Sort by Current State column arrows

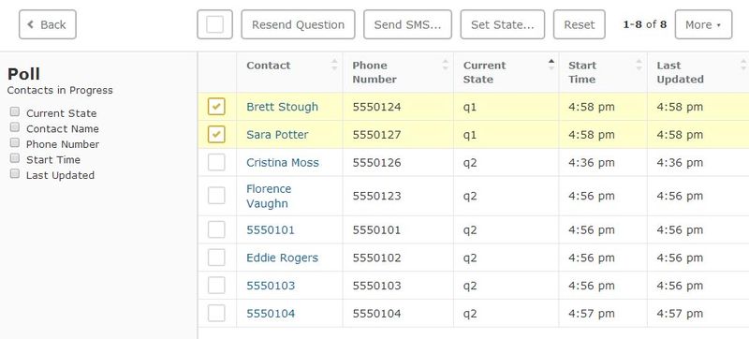[551, 65]
